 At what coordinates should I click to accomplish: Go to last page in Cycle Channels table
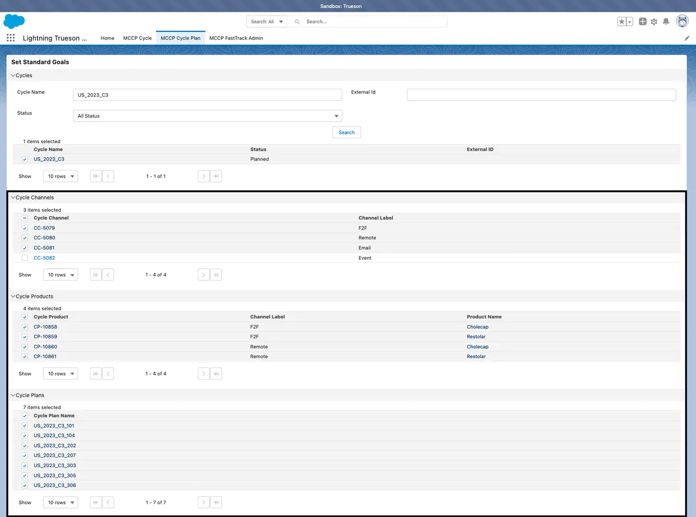216,275
